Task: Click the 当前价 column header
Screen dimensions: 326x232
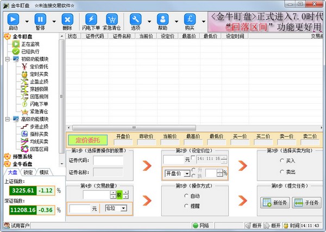Action: click(x=146, y=36)
